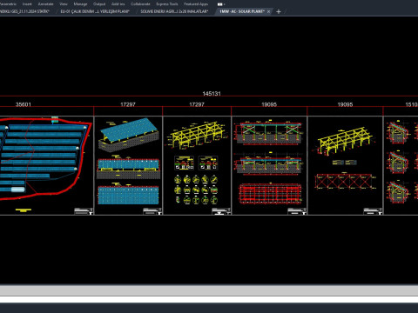Open the Insert ribbon tab
Image resolution: width=418 pixels, height=313 pixels.
[x=27, y=4]
